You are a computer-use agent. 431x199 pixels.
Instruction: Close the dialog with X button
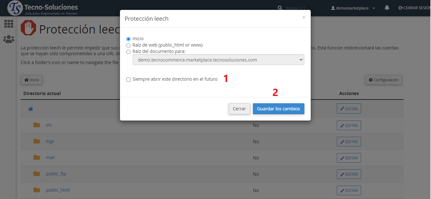[x=304, y=18]
